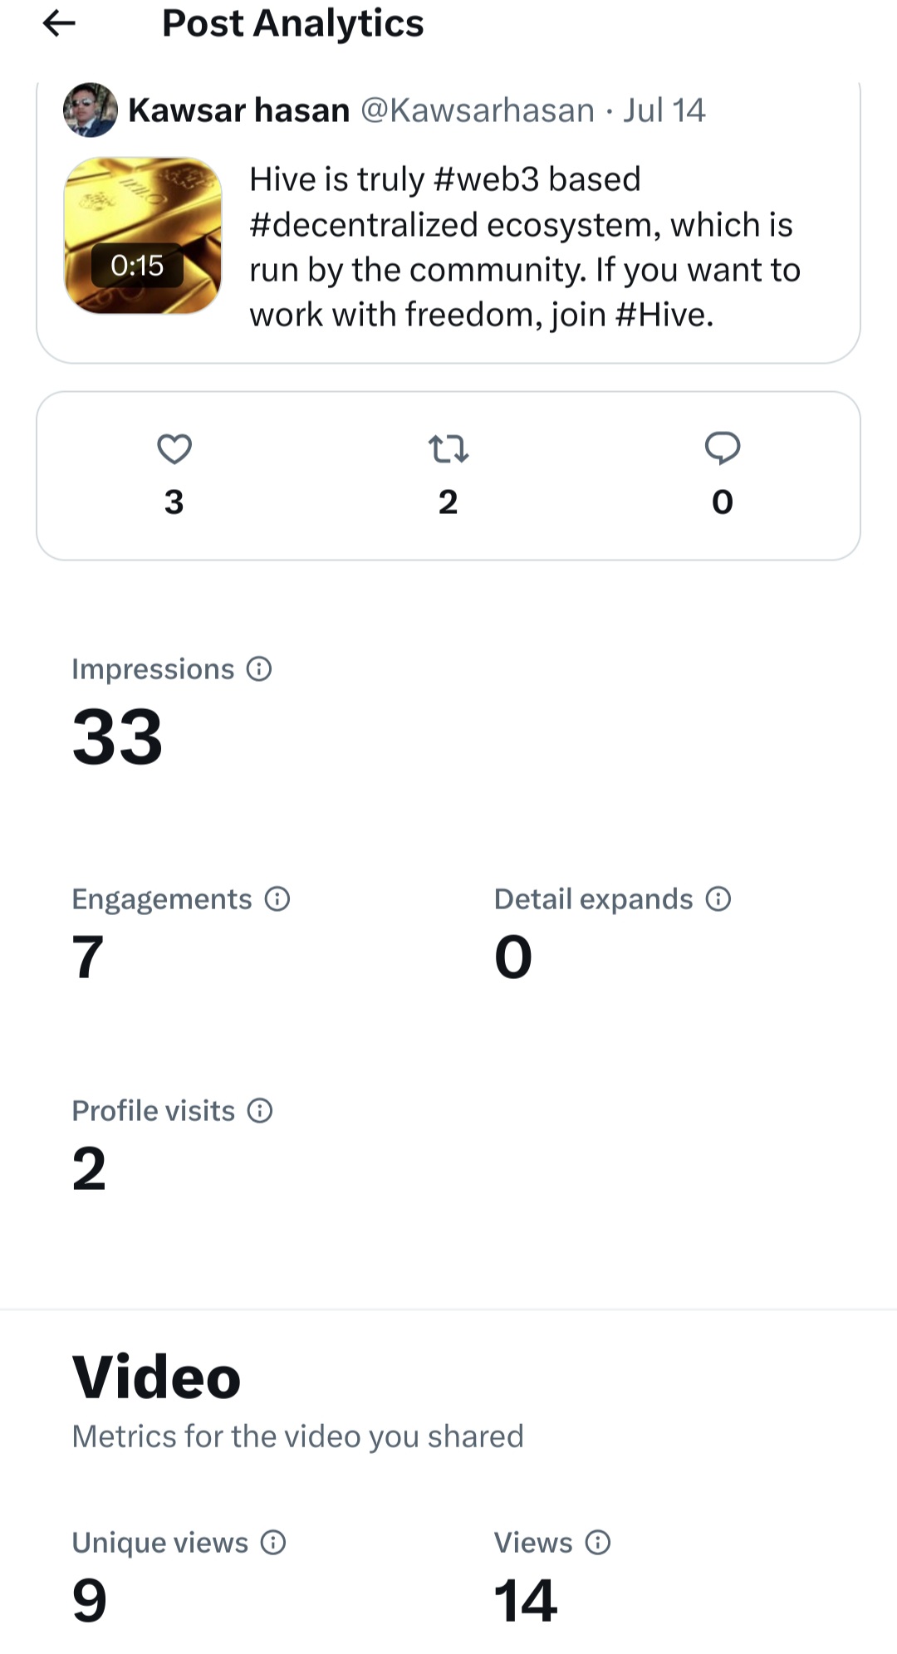The width and height of the screenshot is (897, 1654).
Task: Go back using the arrow icon
Action: click(x=59, y=23)
